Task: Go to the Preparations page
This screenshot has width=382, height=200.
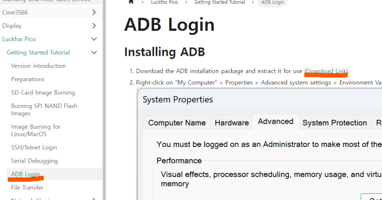Action: (x=28, y=79)
